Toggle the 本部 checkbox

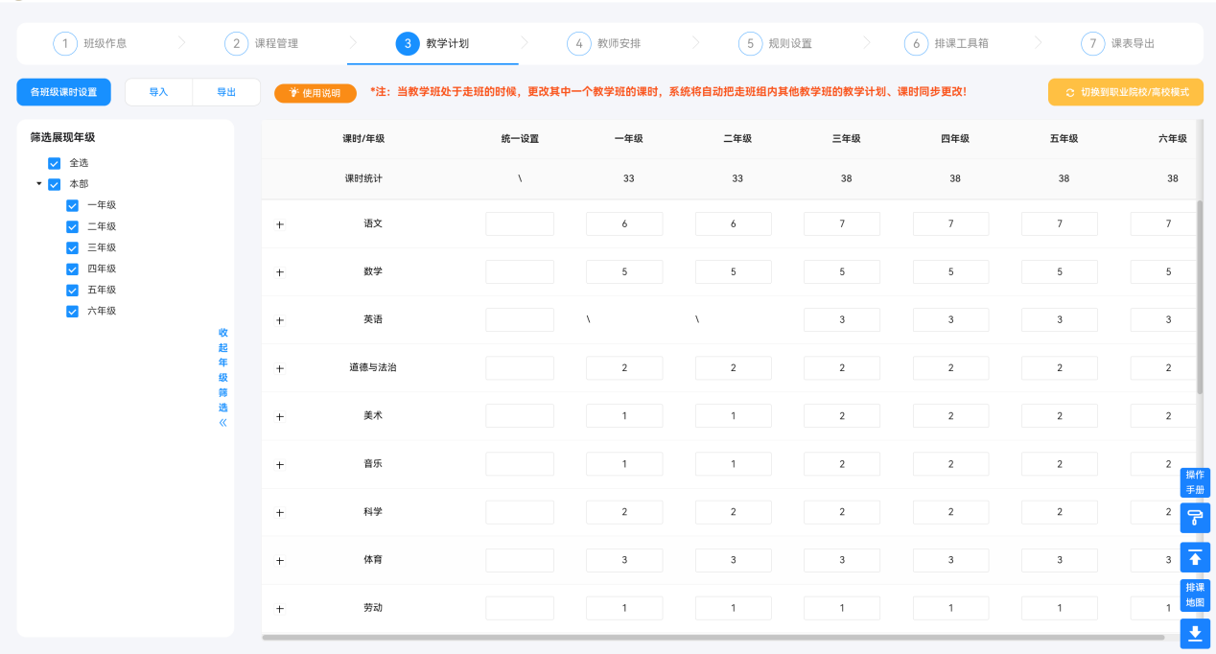coord(55,184)
